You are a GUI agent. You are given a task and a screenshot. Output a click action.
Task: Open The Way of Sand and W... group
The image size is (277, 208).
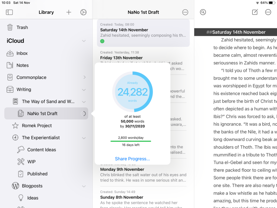[x=46, y=101]
